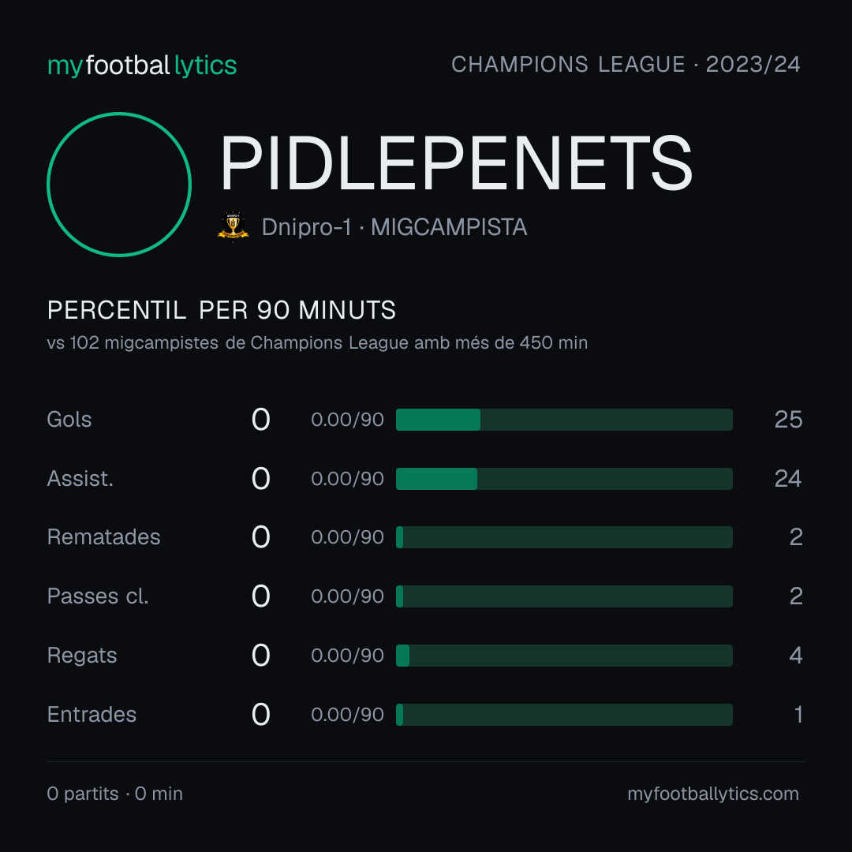Click the Regats percentile value 4

[x=796, y=656]
